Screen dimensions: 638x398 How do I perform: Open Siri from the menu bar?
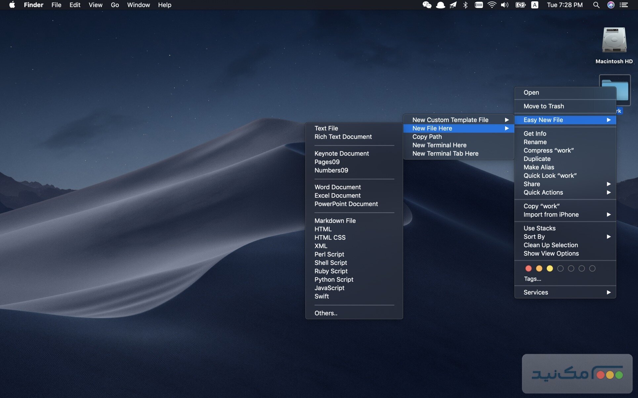[x=611, y=5]
